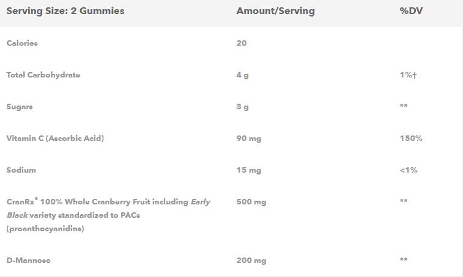Select the "Sugars" row label

[20, 107]
